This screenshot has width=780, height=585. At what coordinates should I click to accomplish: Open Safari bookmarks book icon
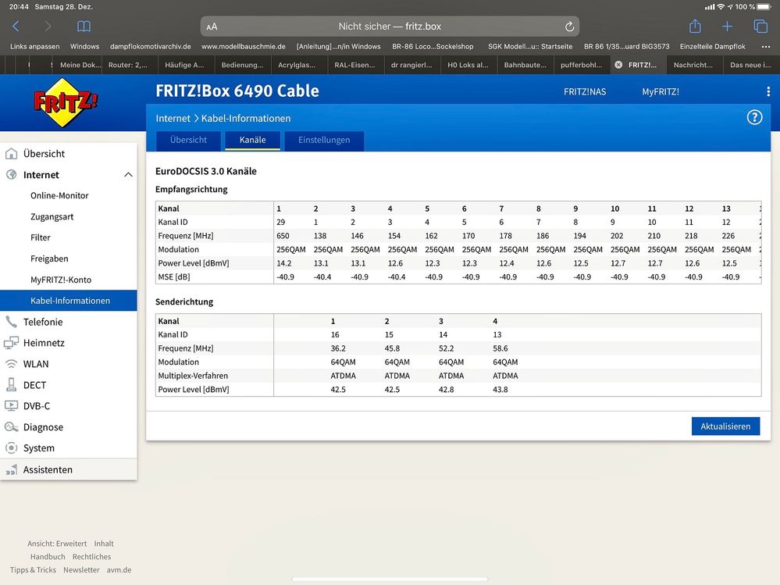click(x=84, y=27)
